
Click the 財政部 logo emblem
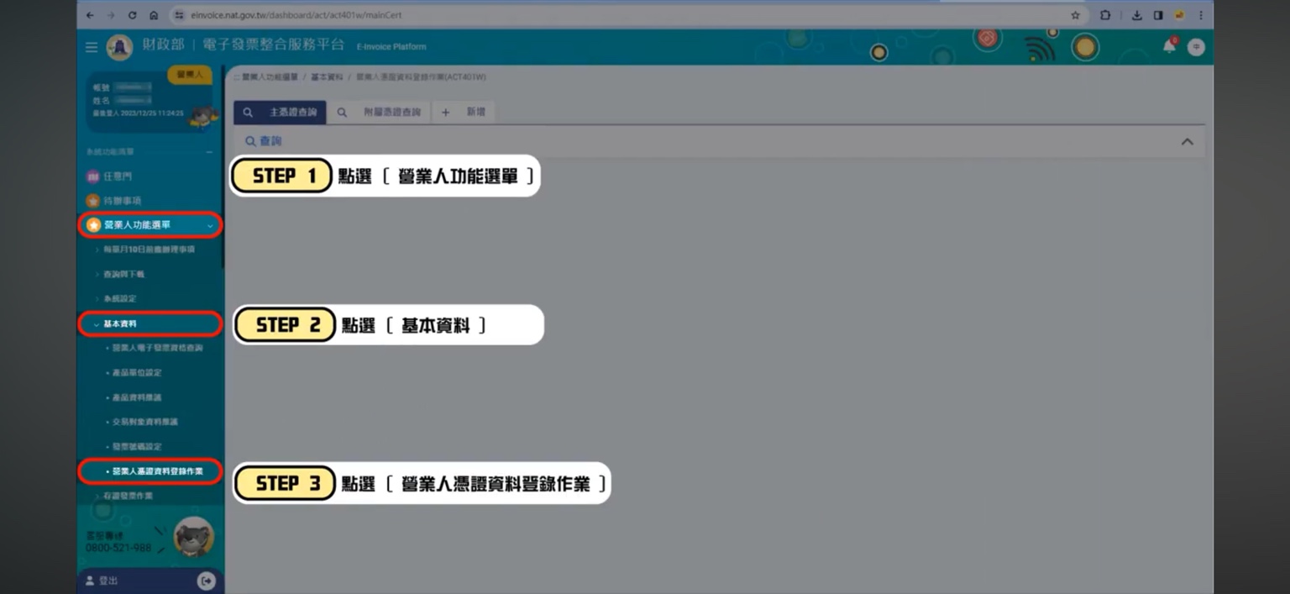click(x=119, y=47)
